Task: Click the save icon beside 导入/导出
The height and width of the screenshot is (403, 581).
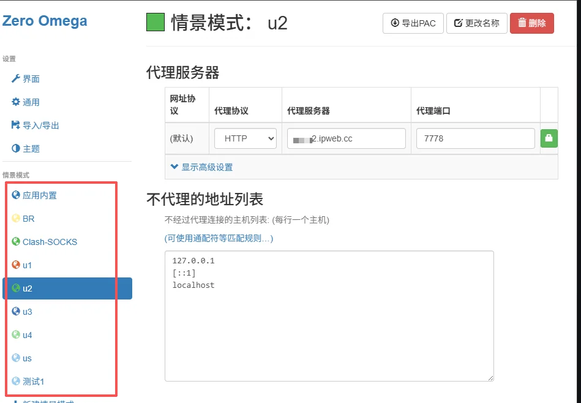Action: point(15,125)
